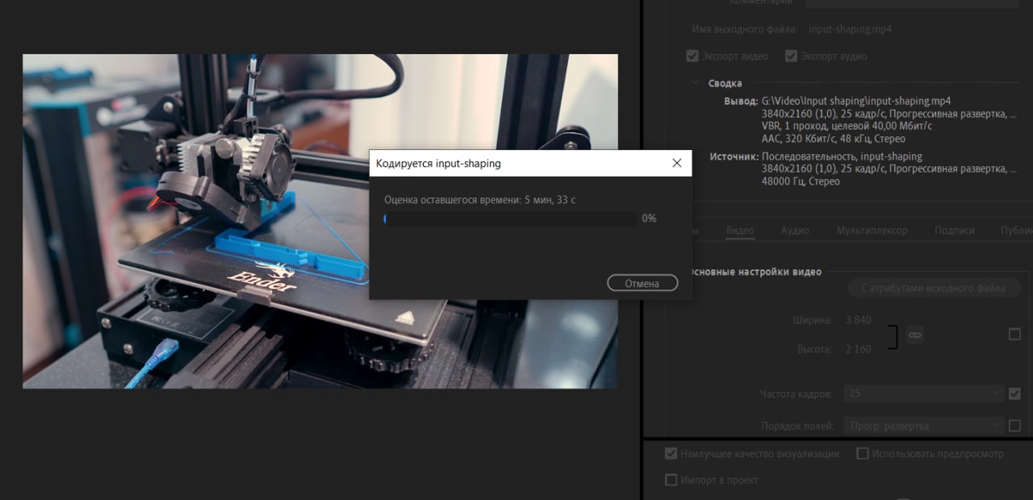The width and height of the screenshot is (1033, 500).
Task: Click С атрибутами исходного файла button
Action: pos(934,288)
